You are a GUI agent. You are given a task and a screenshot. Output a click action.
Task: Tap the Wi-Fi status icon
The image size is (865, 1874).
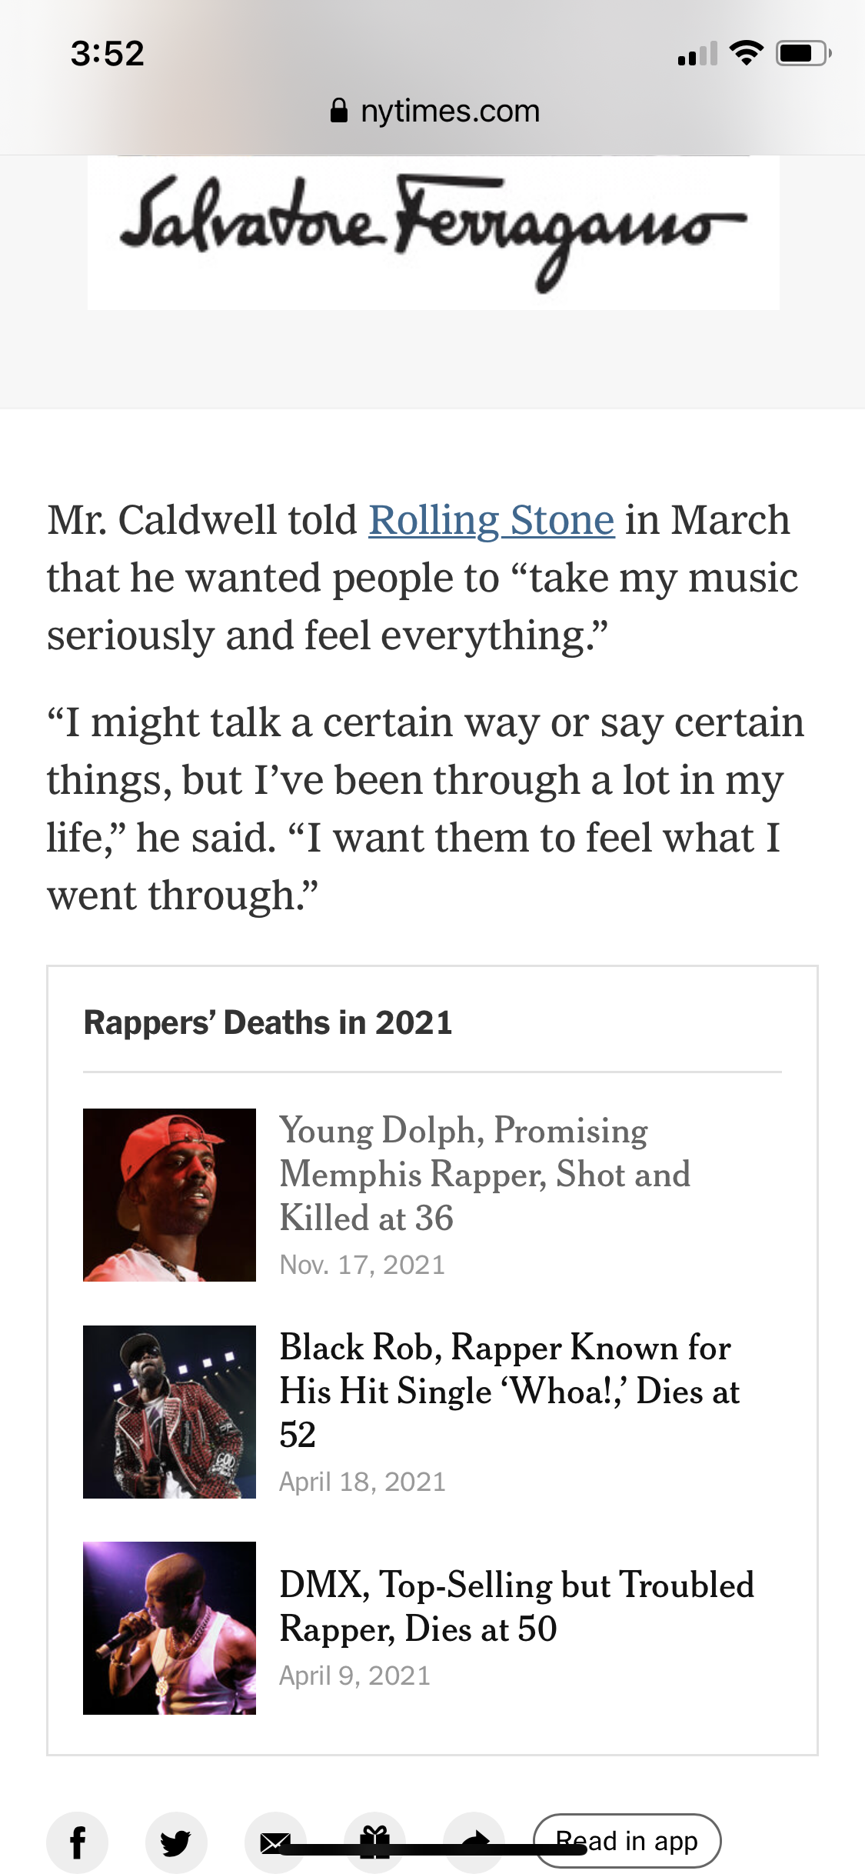746,53
